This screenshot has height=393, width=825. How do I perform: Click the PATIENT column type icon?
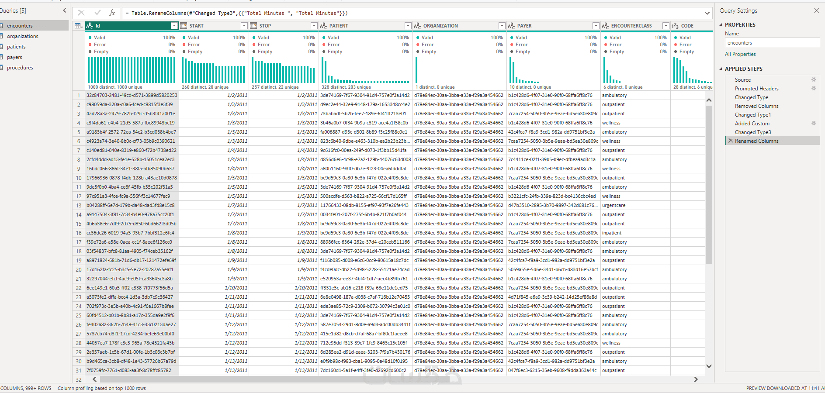pyautogui.click(x=323, y=26)
